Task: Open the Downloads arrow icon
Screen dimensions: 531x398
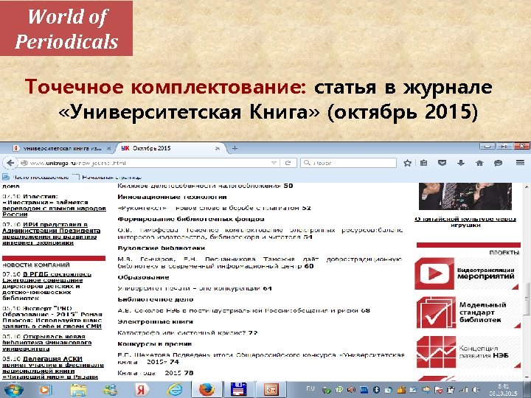Action: coord(461,163)
